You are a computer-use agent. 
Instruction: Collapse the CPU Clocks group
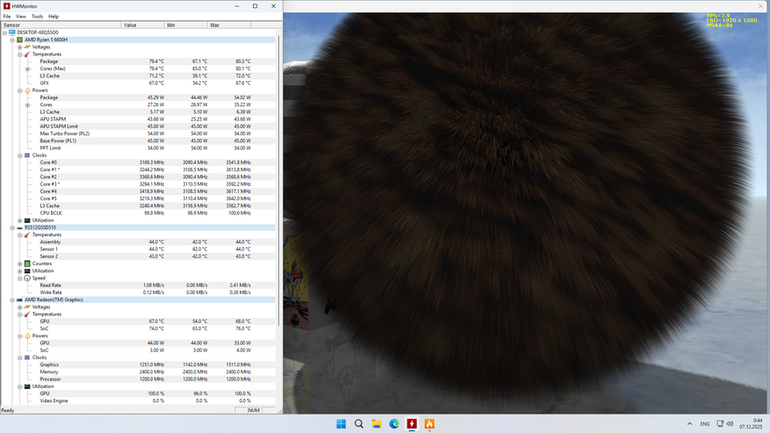coord(20,155)
